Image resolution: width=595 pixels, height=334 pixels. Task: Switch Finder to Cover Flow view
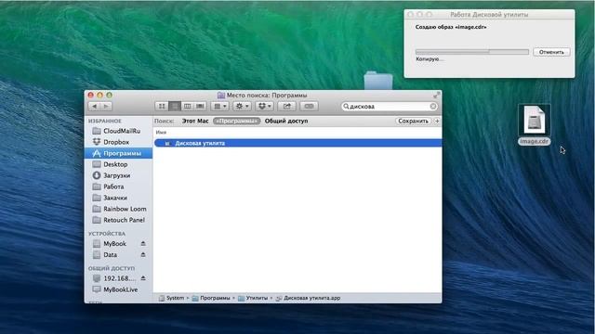[x=200, y=107]
